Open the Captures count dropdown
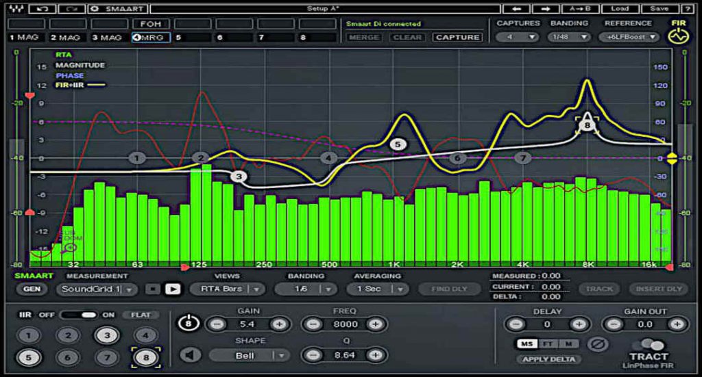Viewport: 702px width, 377px height. click(518, 37)
